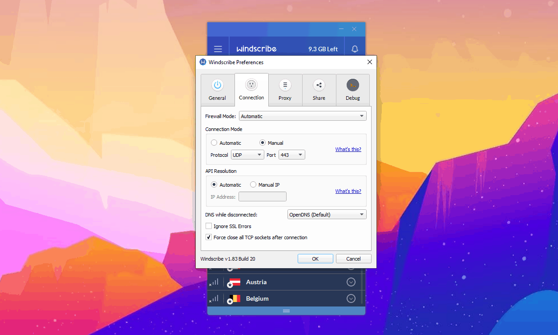Viewport: 558px width, 335px height.
Task: Click What's this link for API Resolution
Action: (x=348, y=191)
